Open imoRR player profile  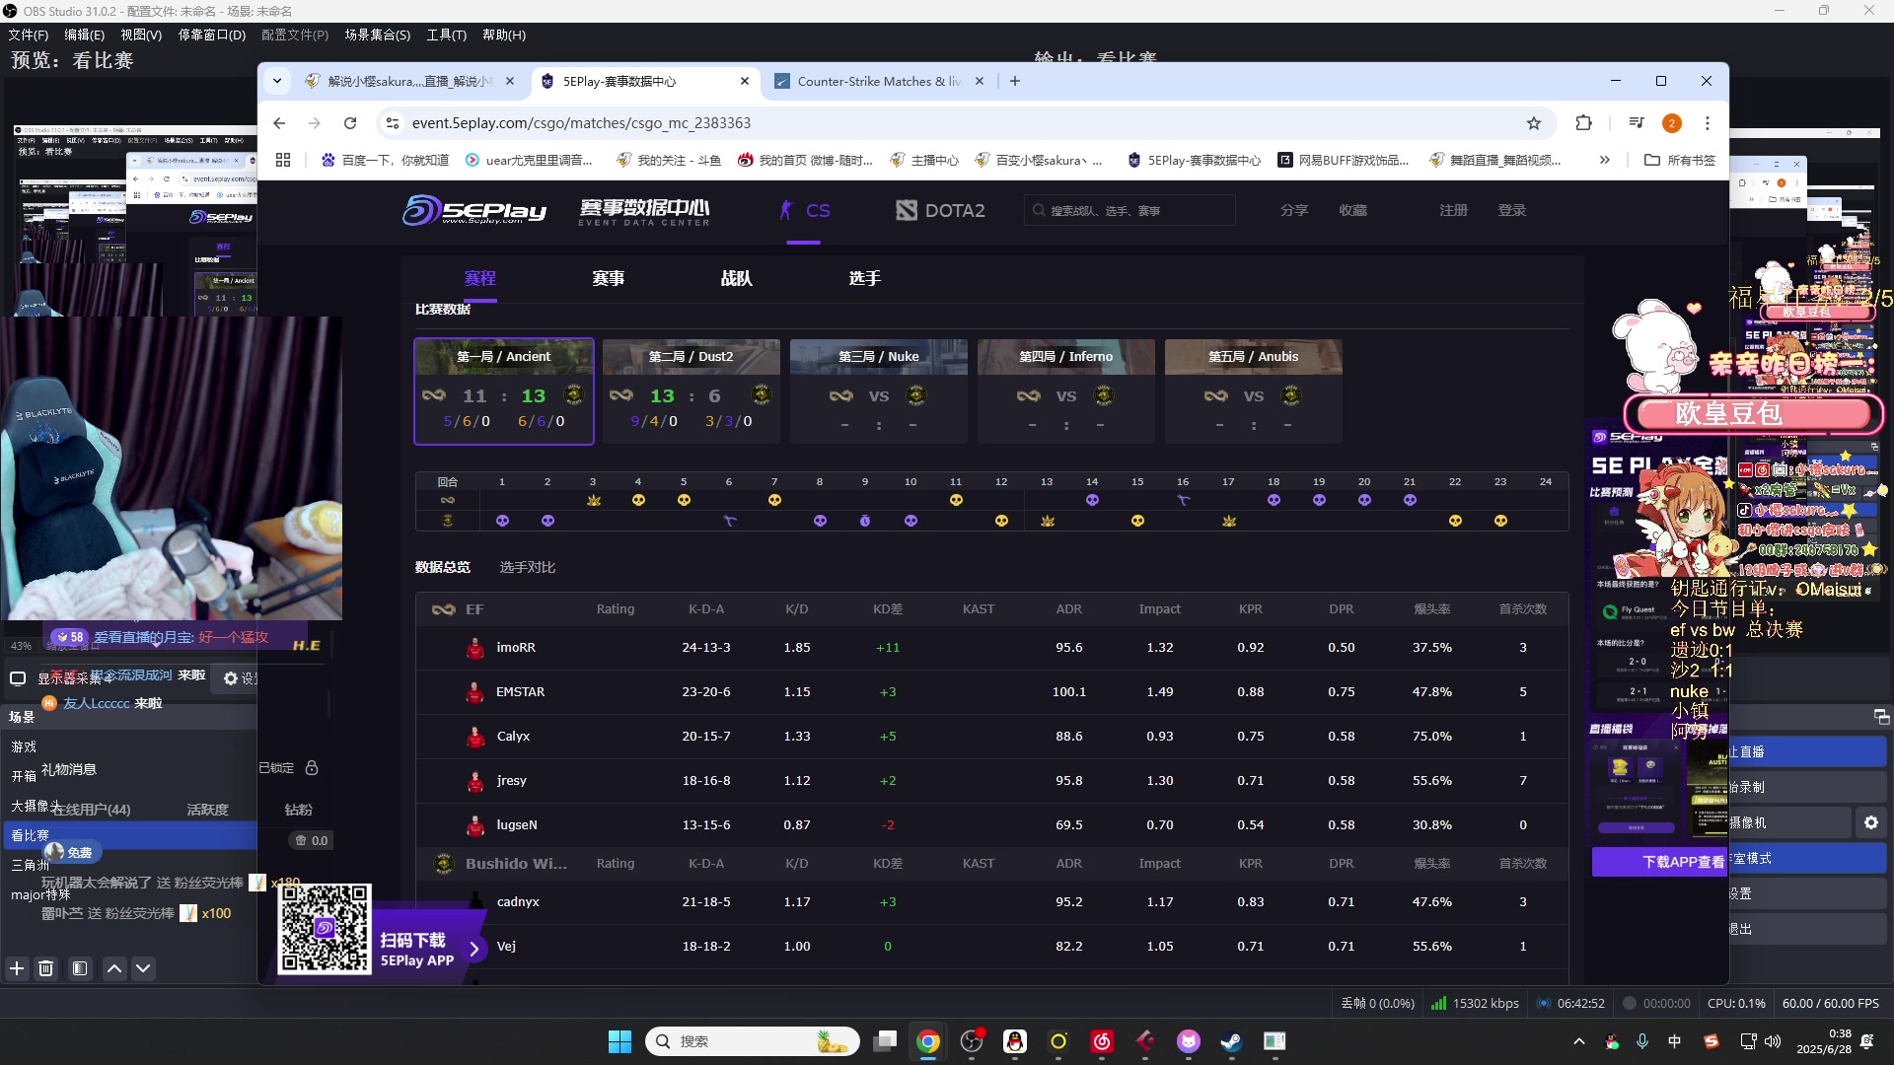(x=516, y=648)
